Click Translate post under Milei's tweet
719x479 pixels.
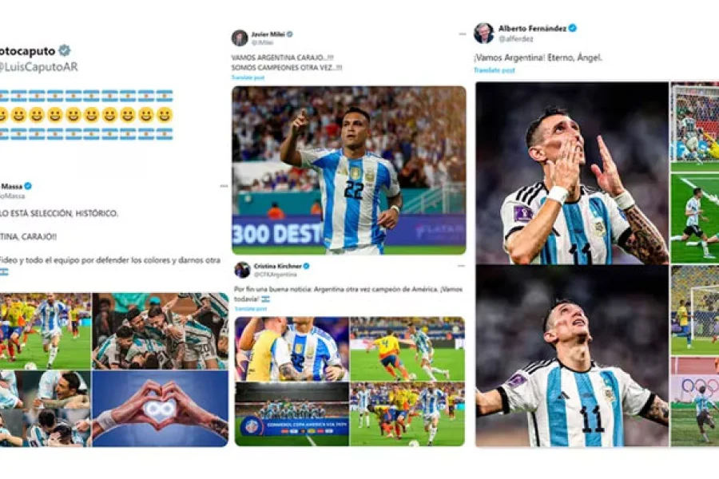[248, 77]
